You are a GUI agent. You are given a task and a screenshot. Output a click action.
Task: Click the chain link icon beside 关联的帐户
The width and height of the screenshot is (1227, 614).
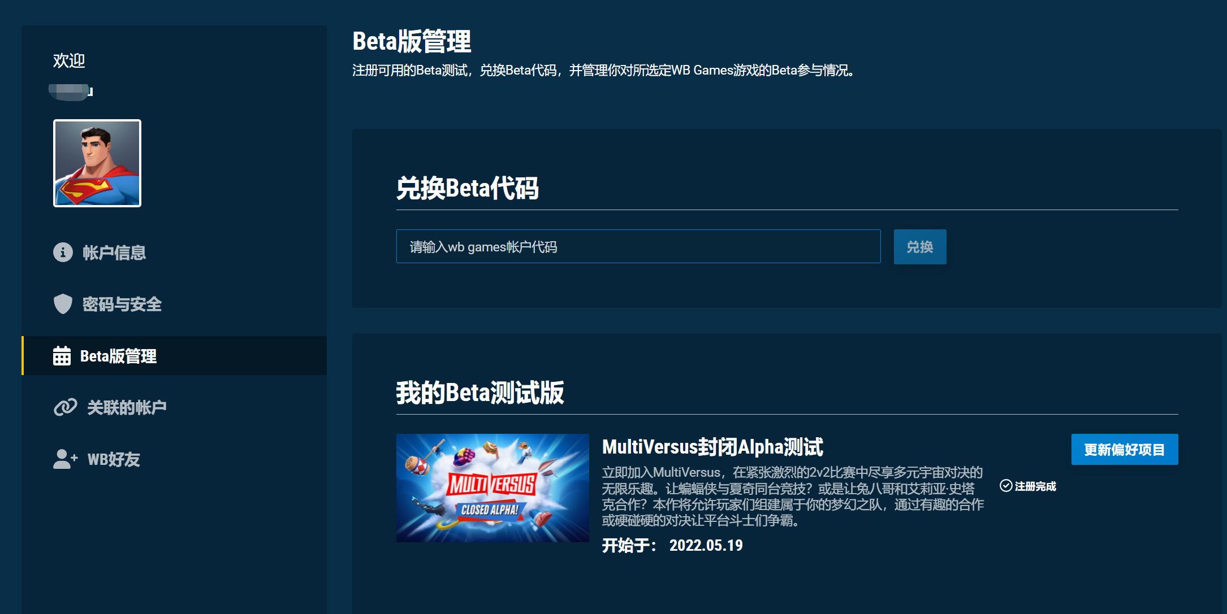[65, 407]
